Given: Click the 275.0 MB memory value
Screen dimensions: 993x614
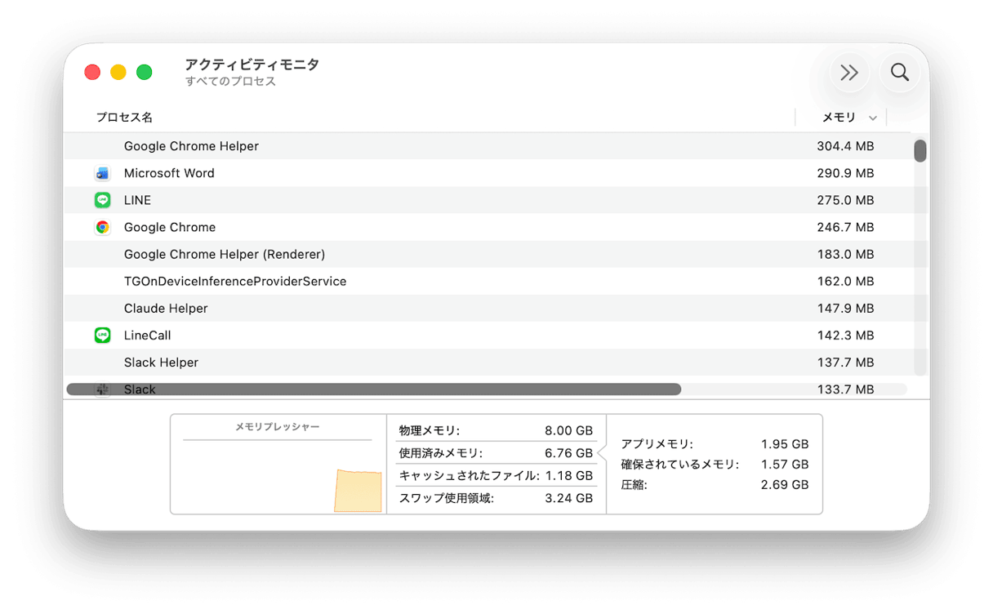Looking at the screenshot, I should 845,200.
